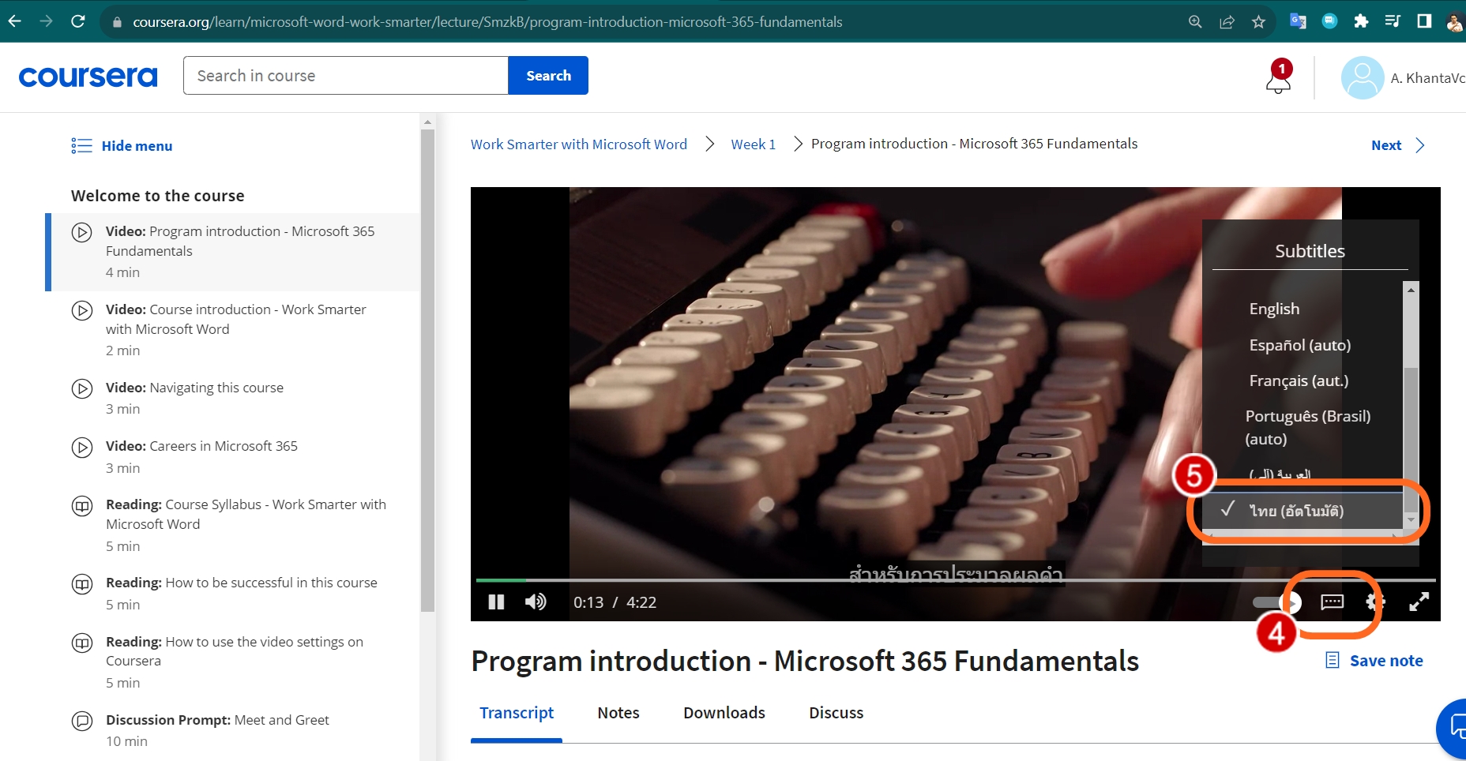The image size is (1466, 761).
Task: Click the Search button
Action: click(548, 76)
